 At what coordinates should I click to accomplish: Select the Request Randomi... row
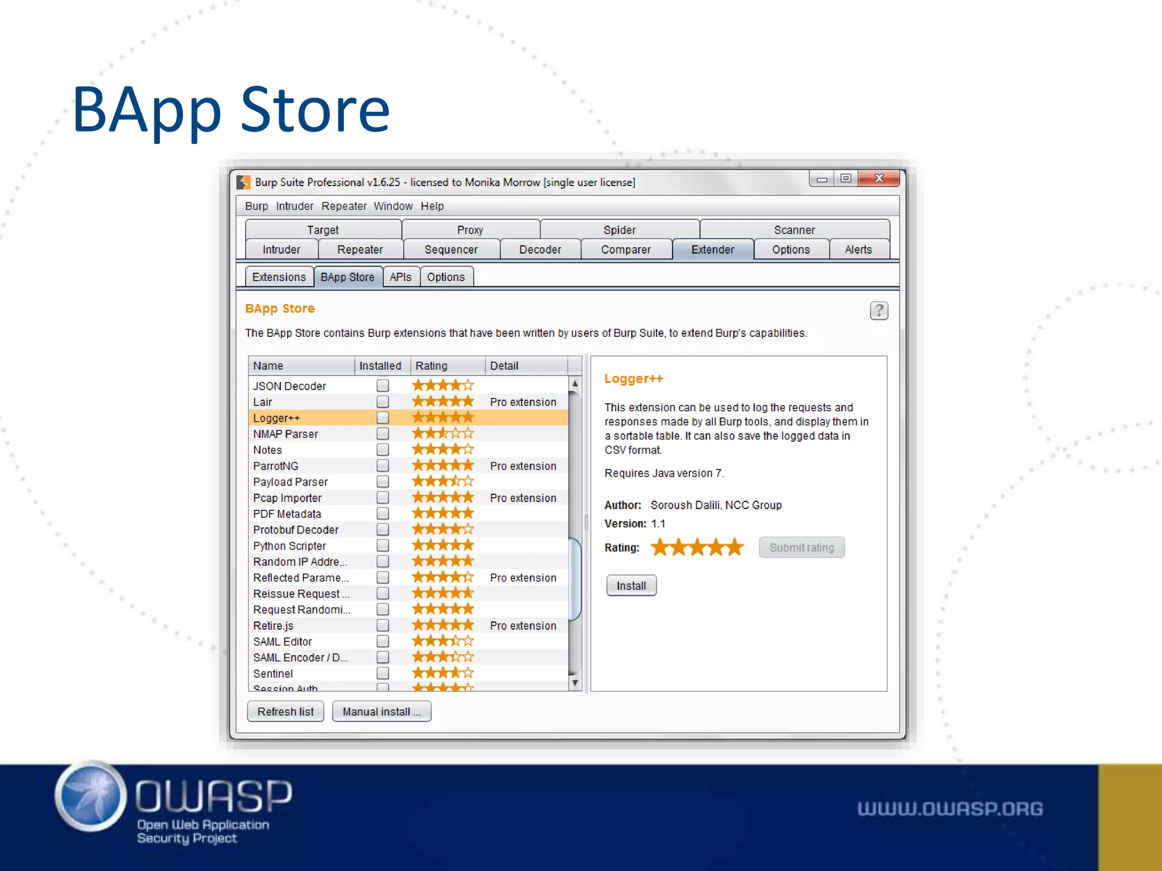coord(408,610)
